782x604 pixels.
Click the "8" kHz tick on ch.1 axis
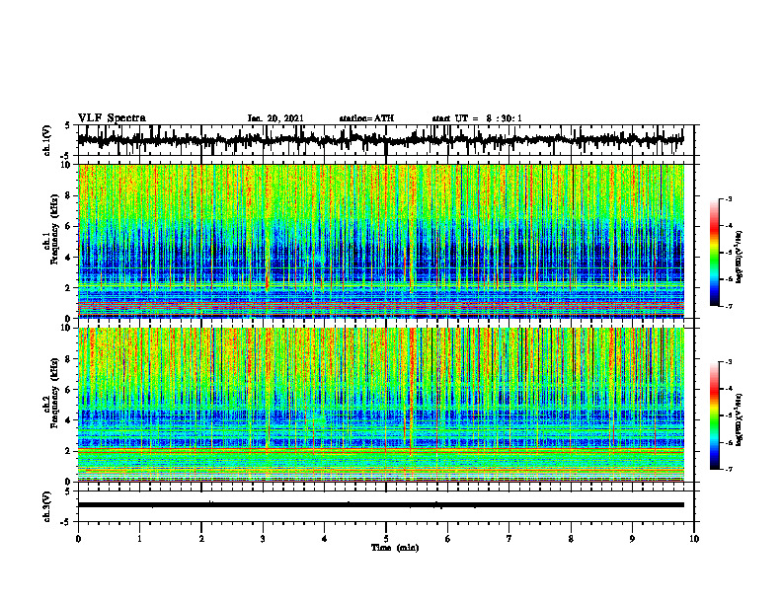click(x=69, y=195)
